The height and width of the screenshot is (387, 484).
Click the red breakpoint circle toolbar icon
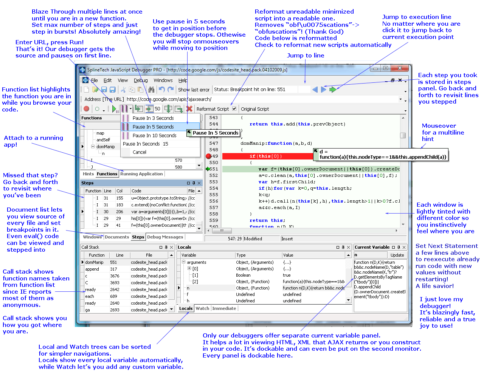click(86, 109)
